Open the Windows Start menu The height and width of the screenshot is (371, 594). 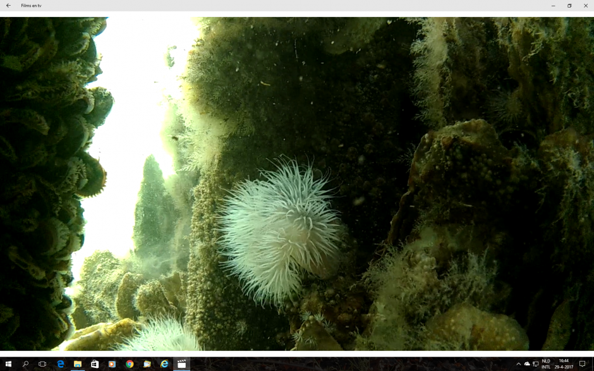point(8,364)
